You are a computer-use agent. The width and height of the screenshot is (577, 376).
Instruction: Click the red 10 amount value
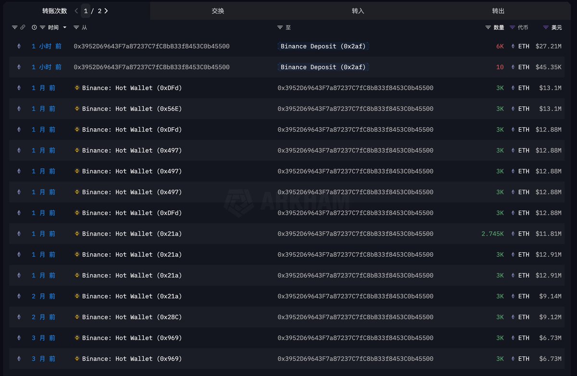(x=500, y=67)
